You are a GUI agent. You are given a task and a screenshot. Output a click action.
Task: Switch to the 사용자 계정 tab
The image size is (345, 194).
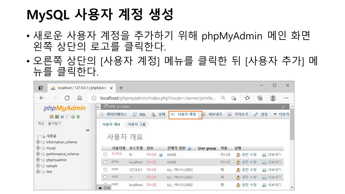click(x=185, y=115)
